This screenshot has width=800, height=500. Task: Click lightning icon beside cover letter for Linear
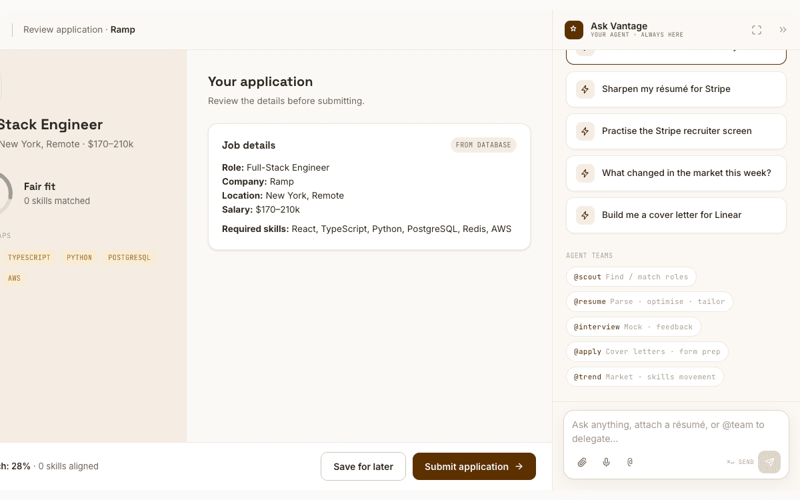(585, 215)
